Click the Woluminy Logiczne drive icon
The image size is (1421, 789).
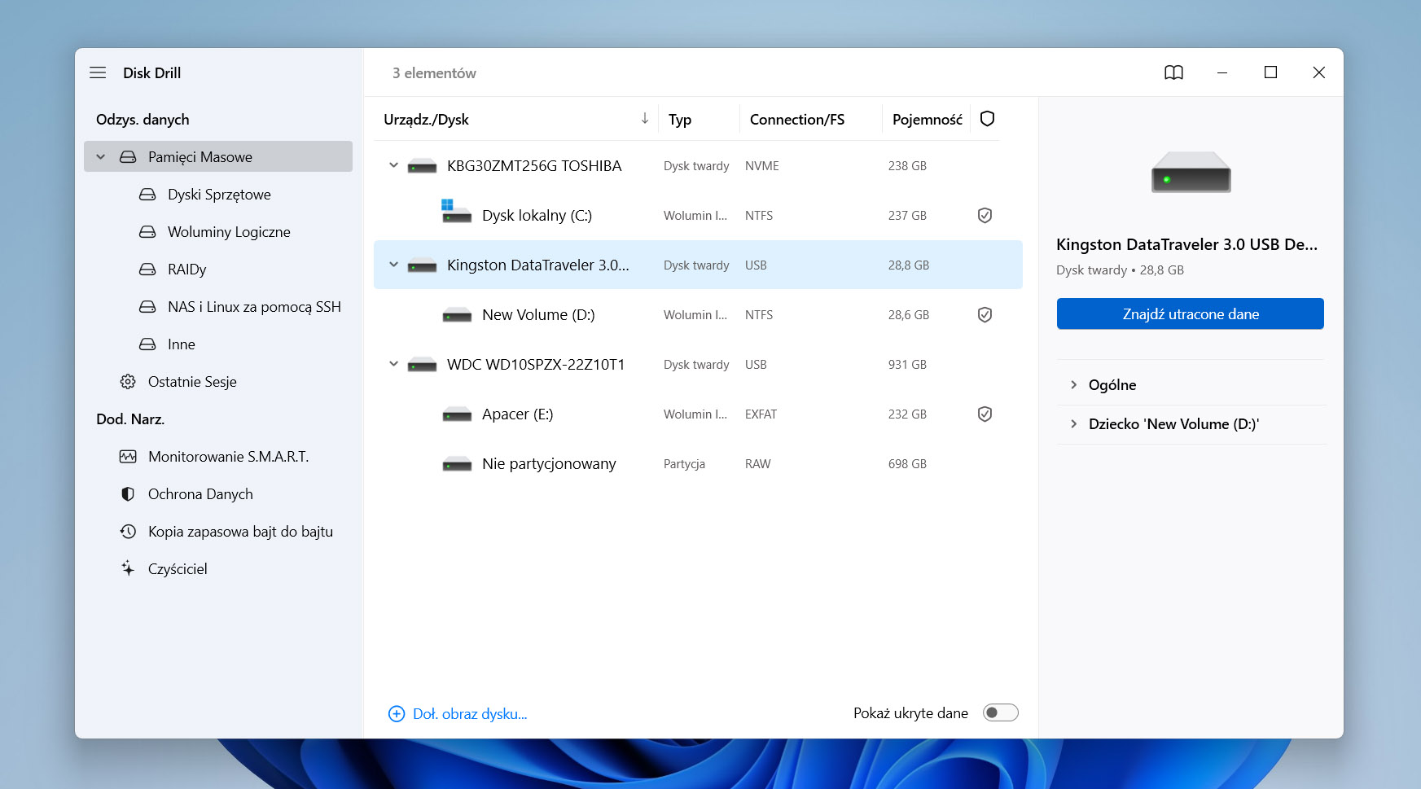click(x=147, y=232)
